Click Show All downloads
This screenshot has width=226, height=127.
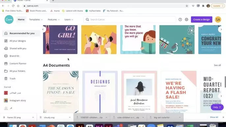(214, 117)
